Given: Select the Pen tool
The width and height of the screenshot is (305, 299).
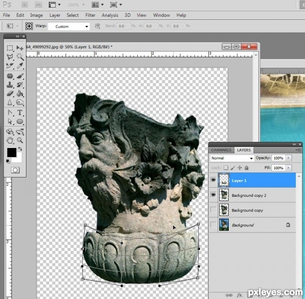Looking at the screenshot, I should click(10, 112).
